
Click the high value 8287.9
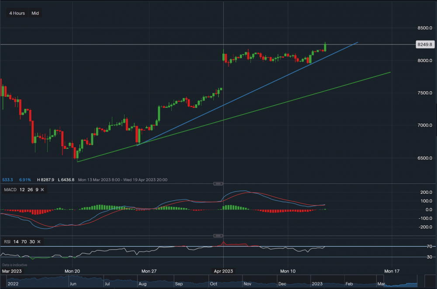45,179
